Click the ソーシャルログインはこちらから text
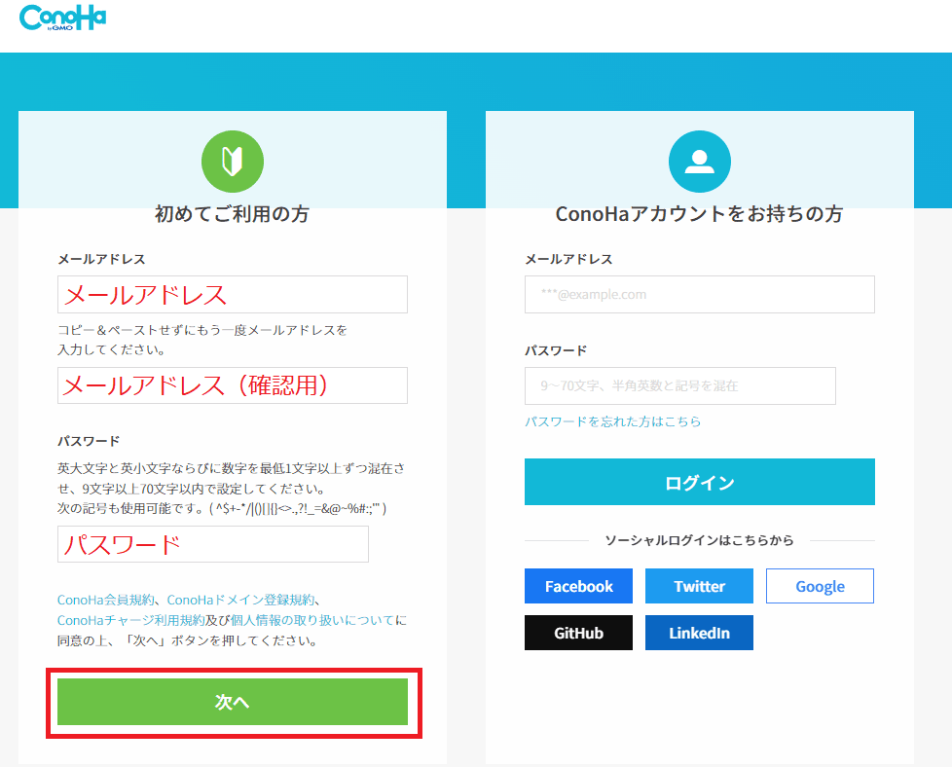 [x=700, y=540]
